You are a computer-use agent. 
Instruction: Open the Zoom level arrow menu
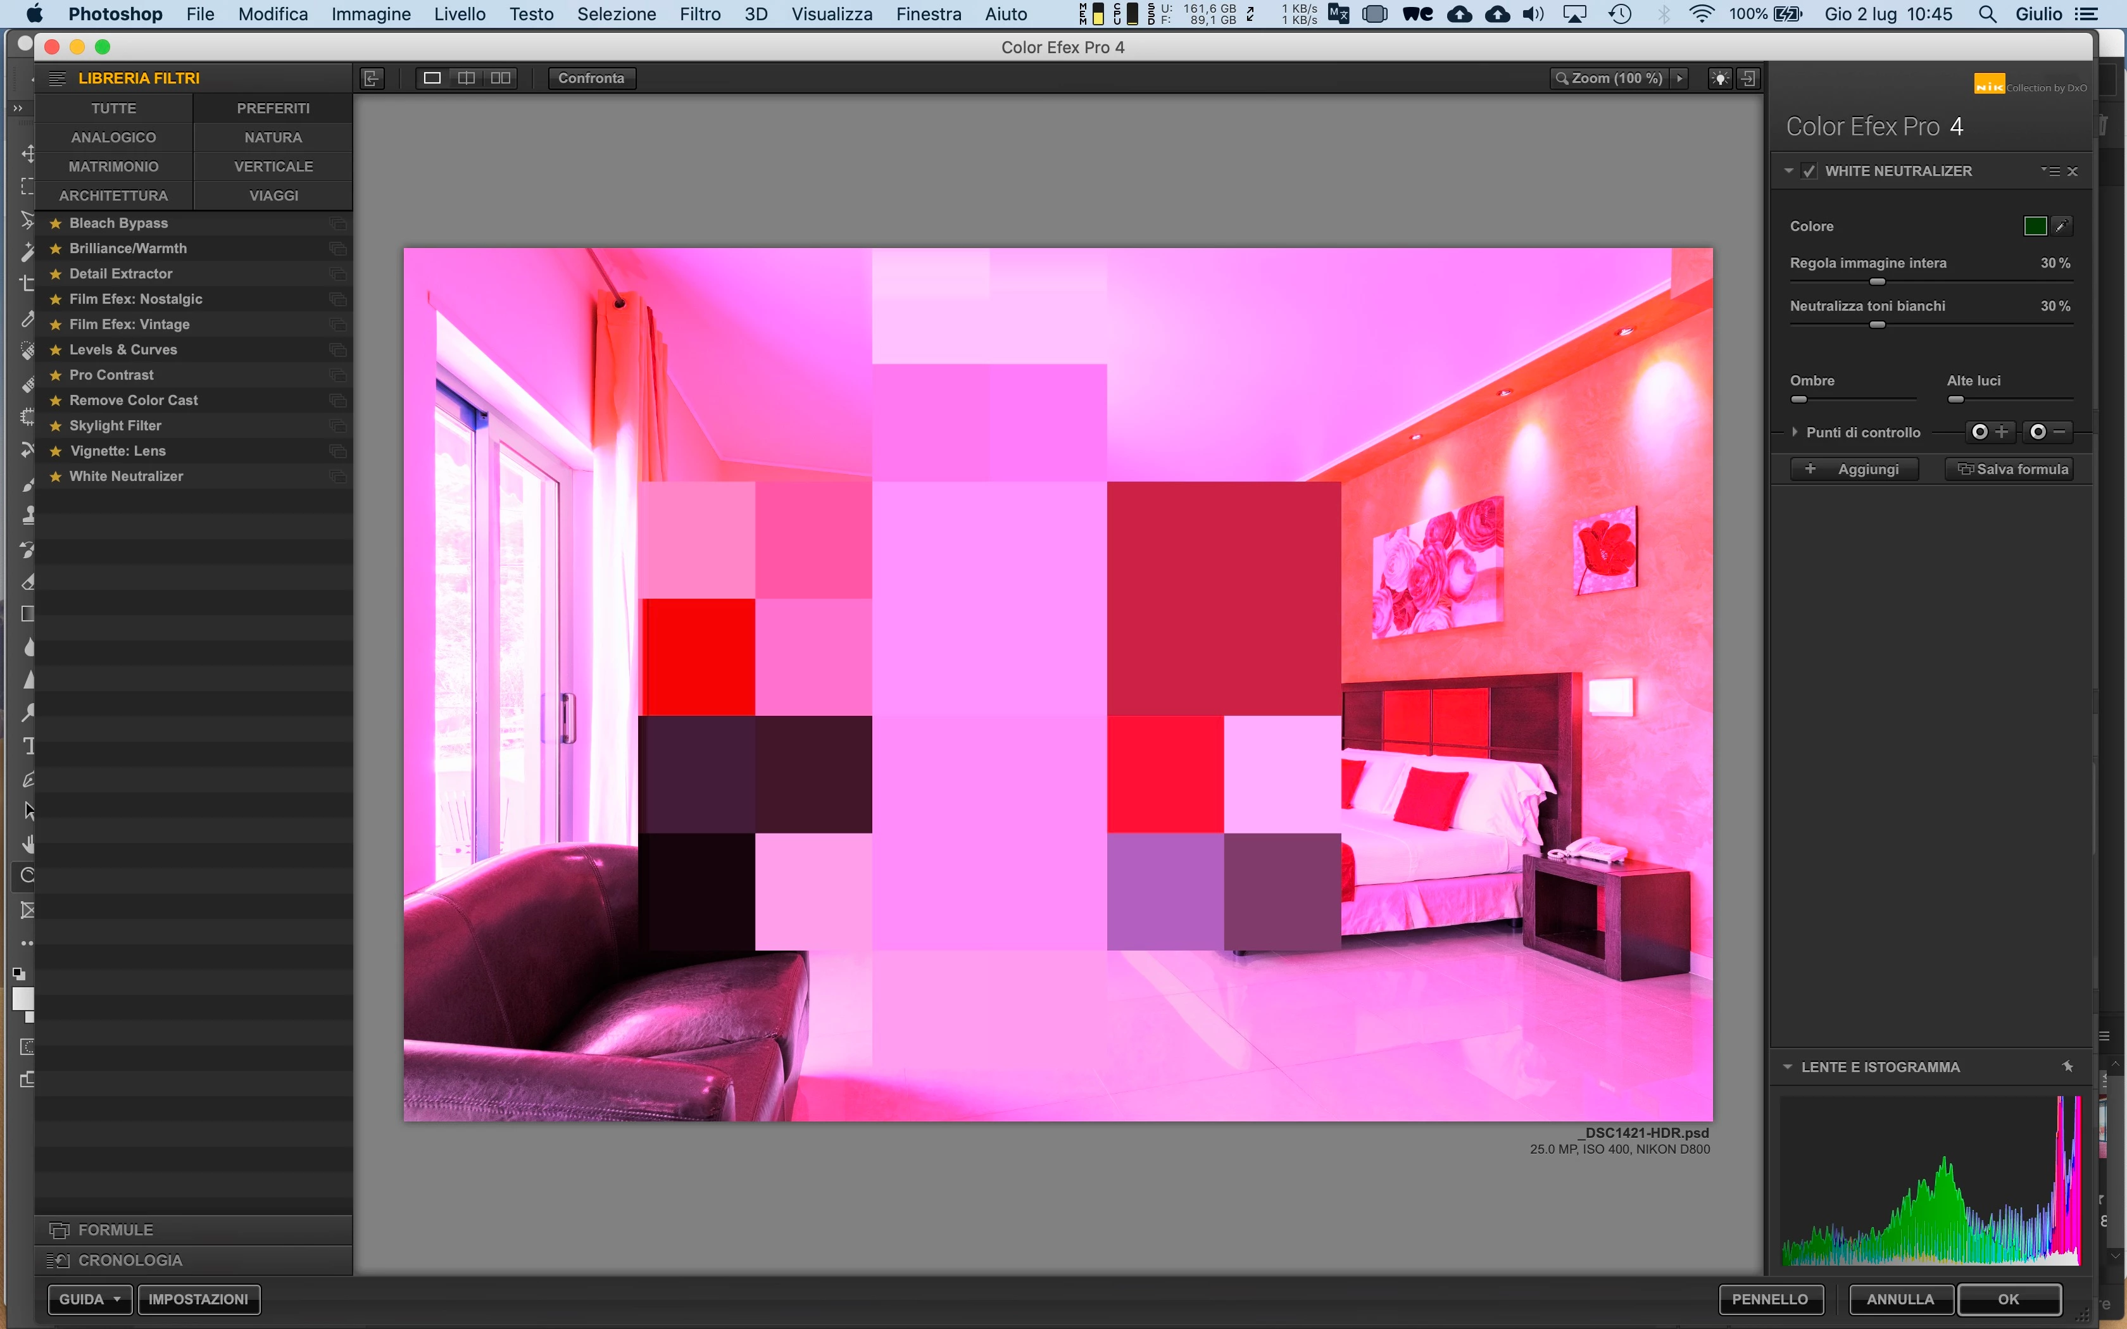pos(1679,78)
